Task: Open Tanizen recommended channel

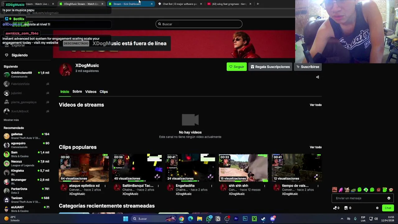Action: [26, 200]
